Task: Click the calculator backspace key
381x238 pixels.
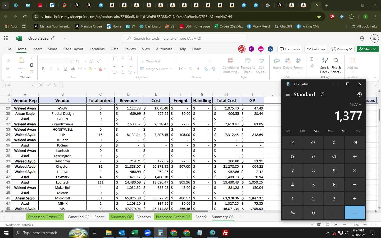Action: [x=355, y=143]
